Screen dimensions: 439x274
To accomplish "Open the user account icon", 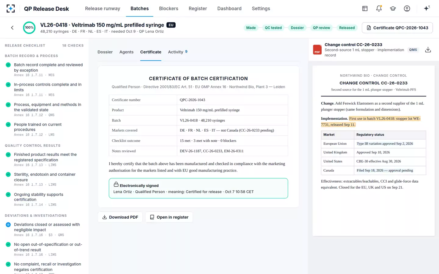I will [x=407, y=9].
